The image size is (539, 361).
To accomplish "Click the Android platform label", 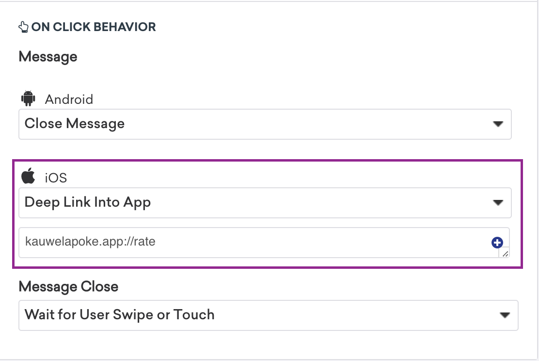I will [69, 99].
